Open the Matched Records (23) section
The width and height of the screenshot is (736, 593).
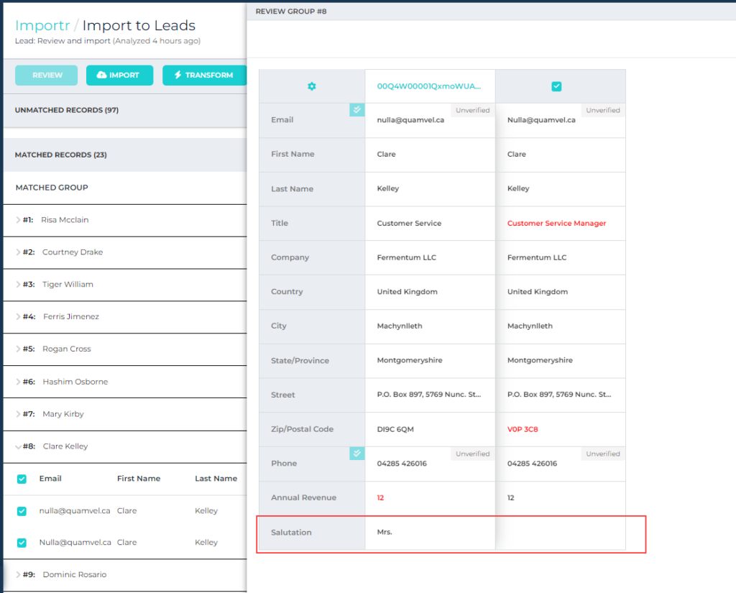click(x=61, y=155)
